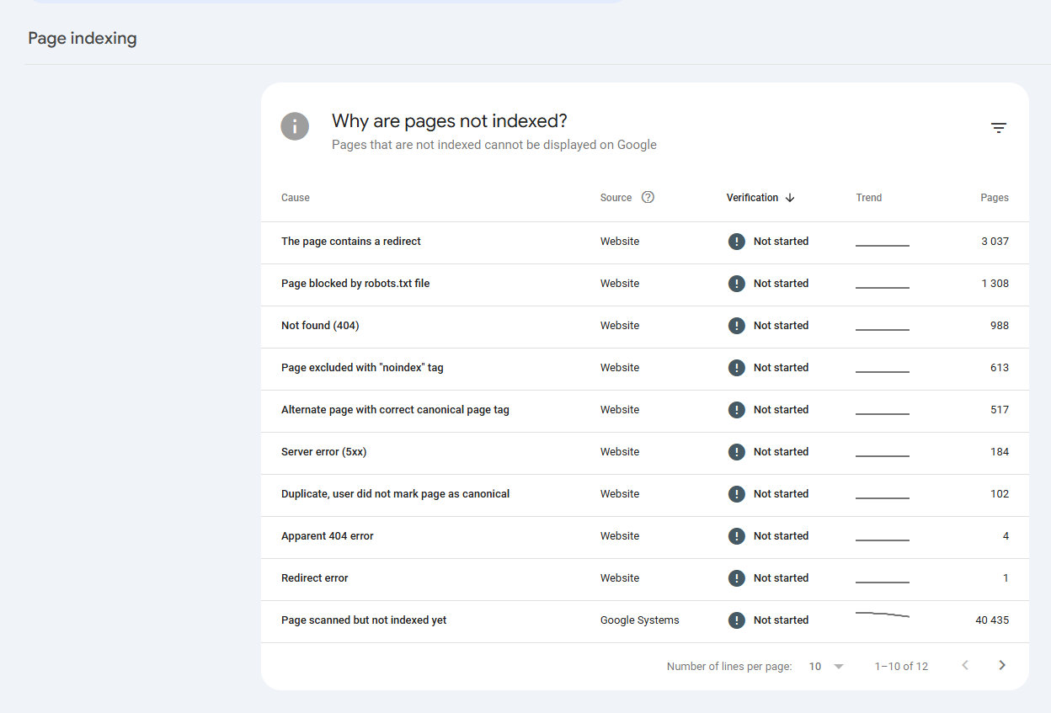Click the '1 308' pages value
This screenshot has height=713, width=1051.
[x=995, y=284]
